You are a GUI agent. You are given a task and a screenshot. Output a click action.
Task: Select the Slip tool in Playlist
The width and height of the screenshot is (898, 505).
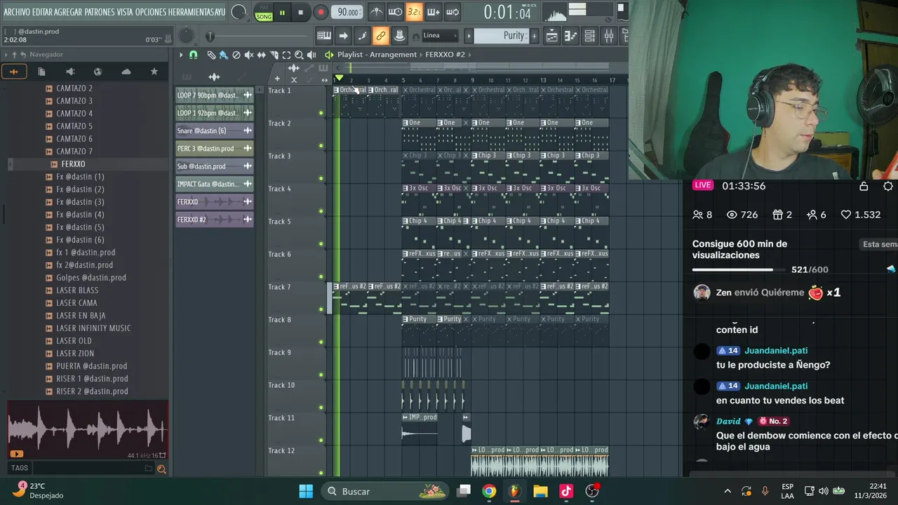[x=262, y=55]
